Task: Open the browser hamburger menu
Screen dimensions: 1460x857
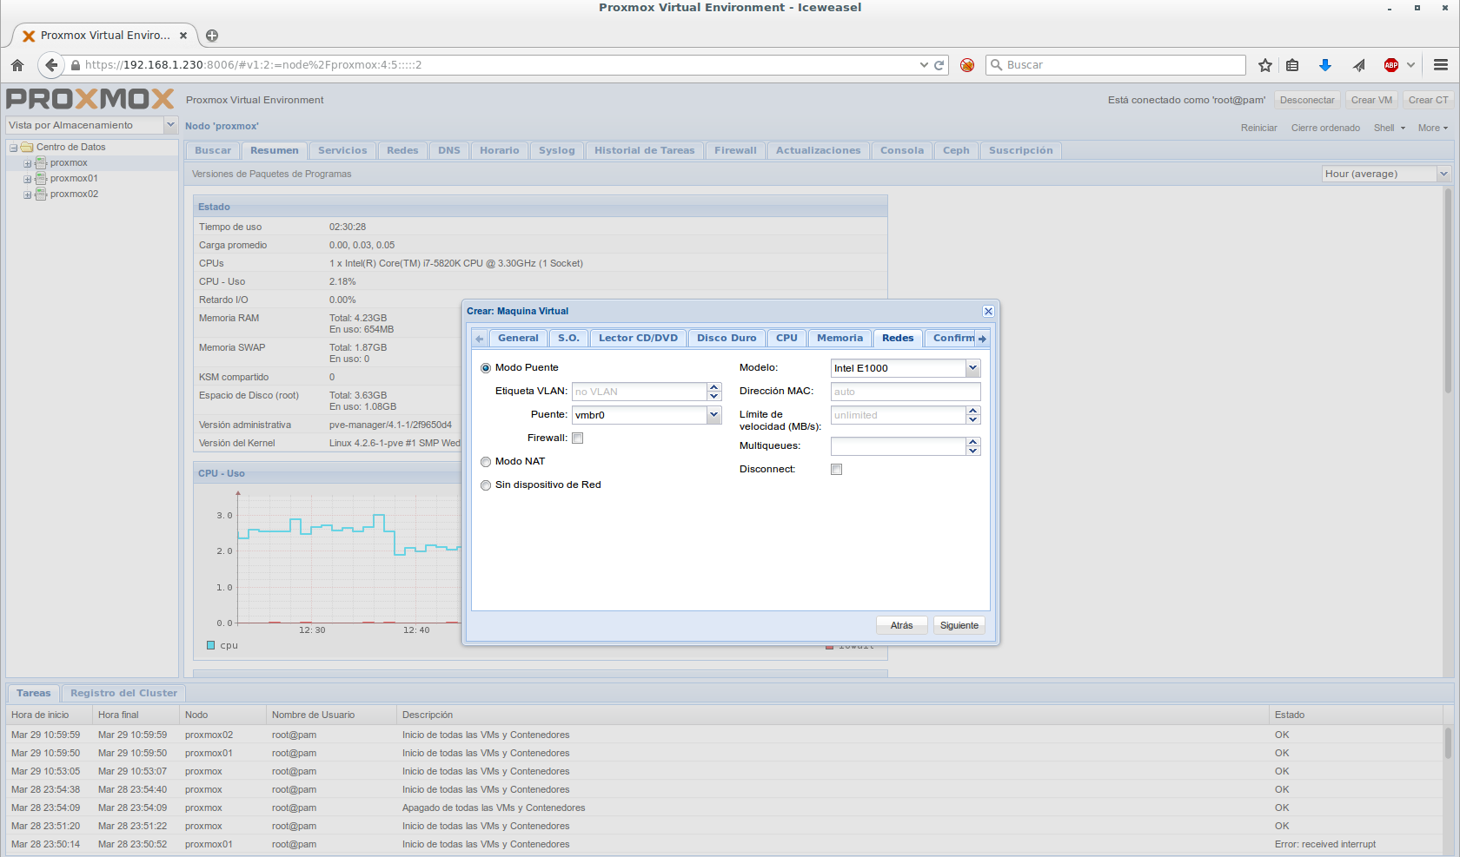Action: tap(1441, 65)
